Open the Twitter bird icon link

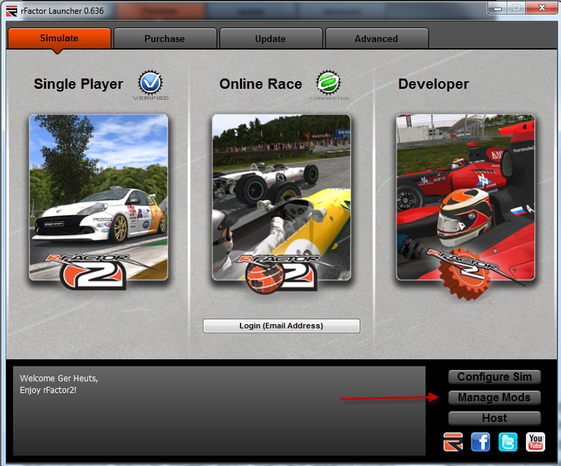point(508,442)
